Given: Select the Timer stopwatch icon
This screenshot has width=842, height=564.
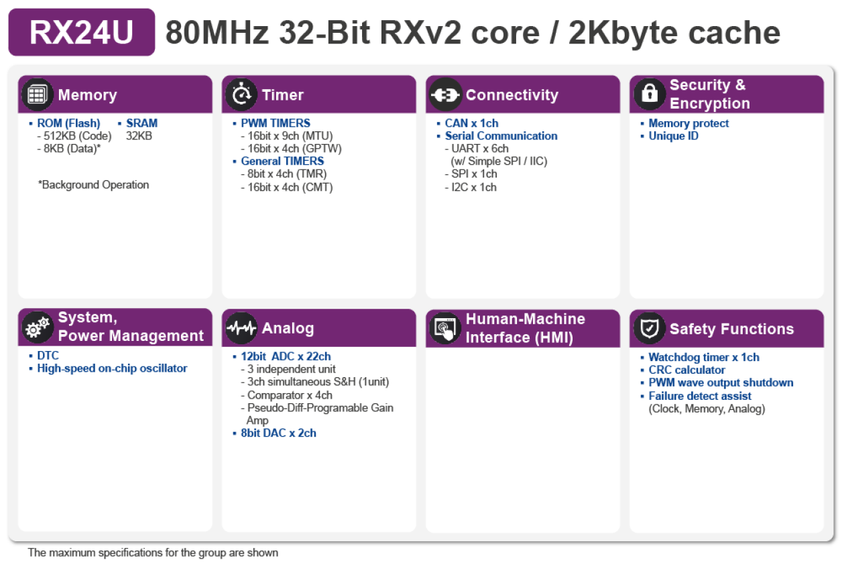Looking at the screenshot, I should click(x=241, y=94).
